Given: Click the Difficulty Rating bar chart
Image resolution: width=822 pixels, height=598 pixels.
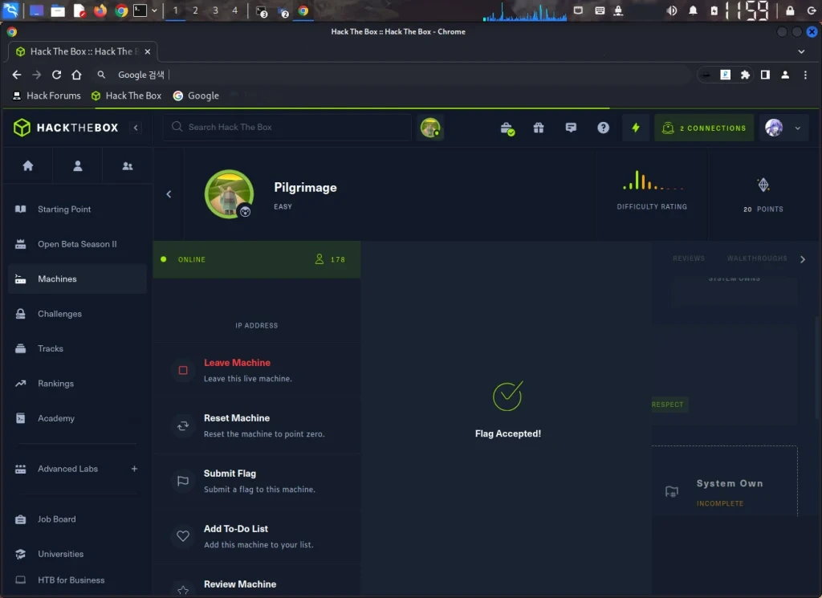Looking at the screenshot, I should 652,181.
